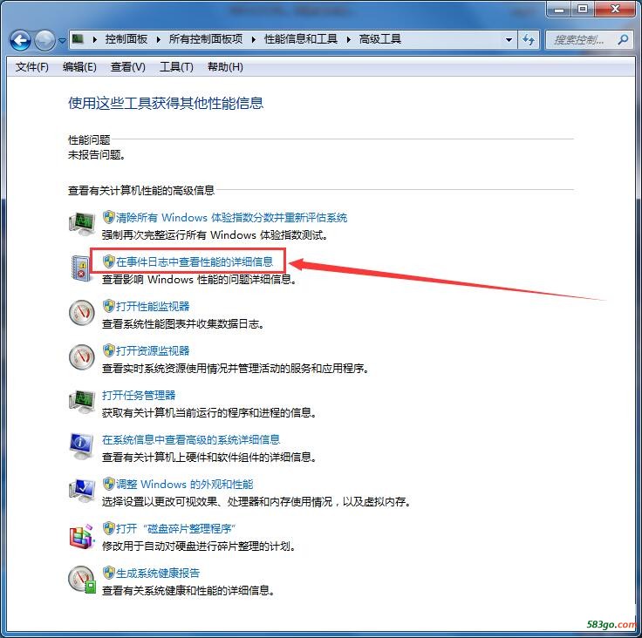
Task: Select the 控制面板 breadcrumb
Action: click(126, 39)
